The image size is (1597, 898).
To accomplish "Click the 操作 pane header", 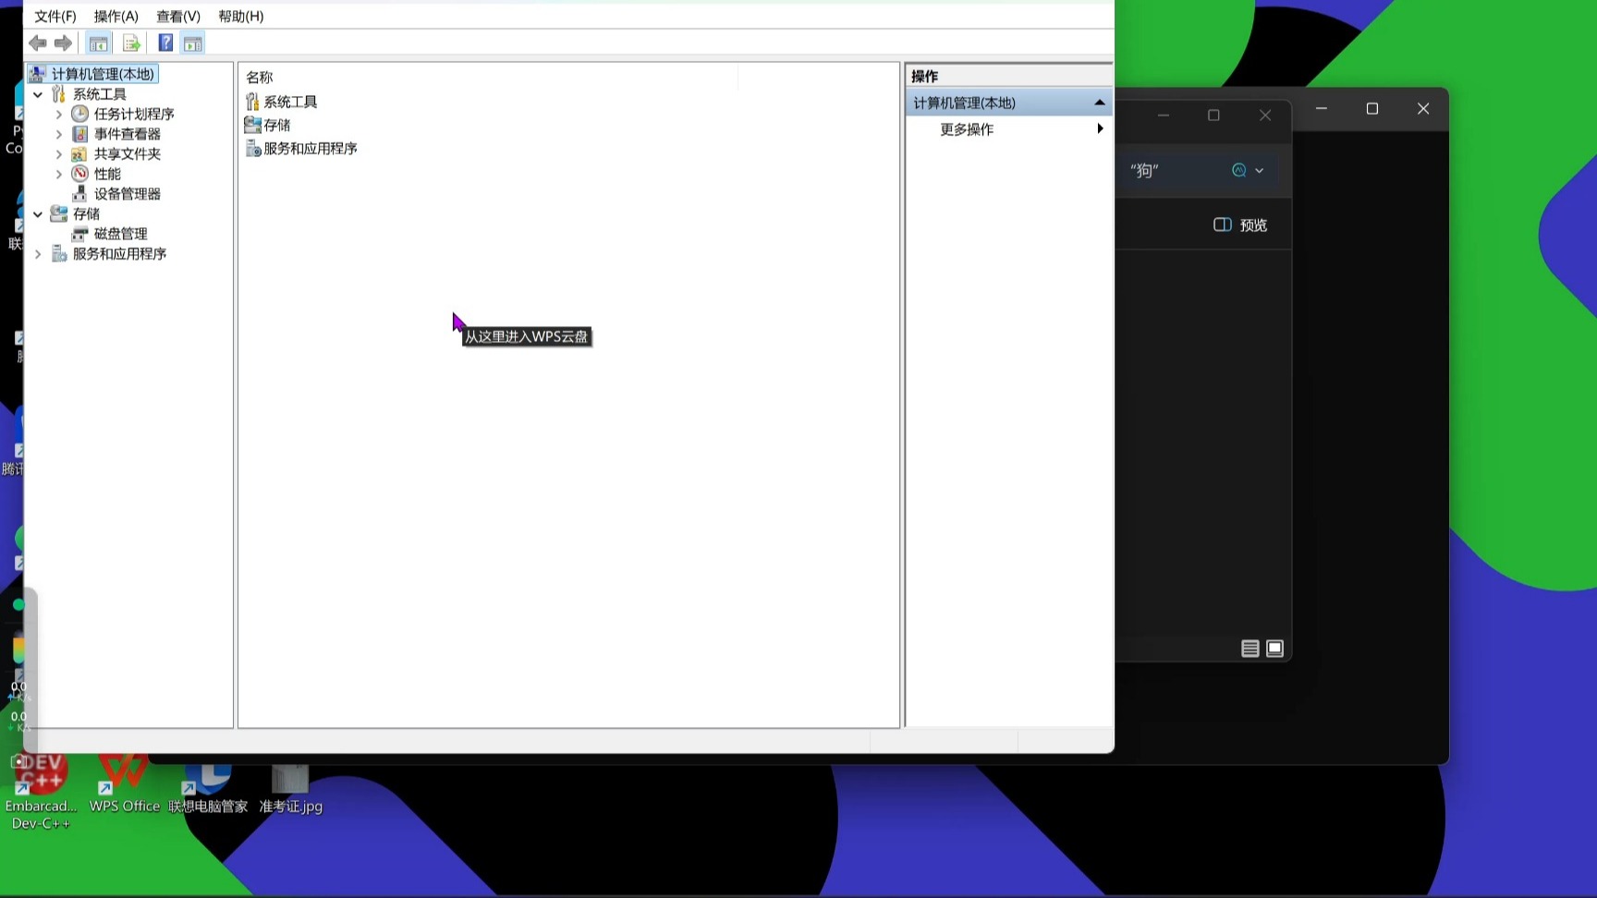I will coord(1009,77).
